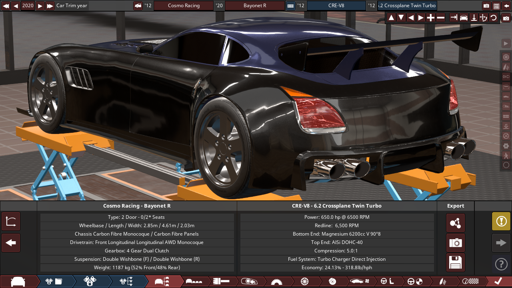Open the list view icon in the top bar

click(x=496, y=6)
